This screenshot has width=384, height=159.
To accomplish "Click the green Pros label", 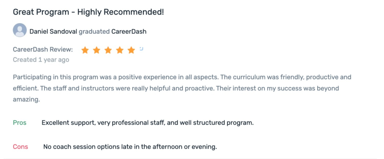I will point(20,123).
